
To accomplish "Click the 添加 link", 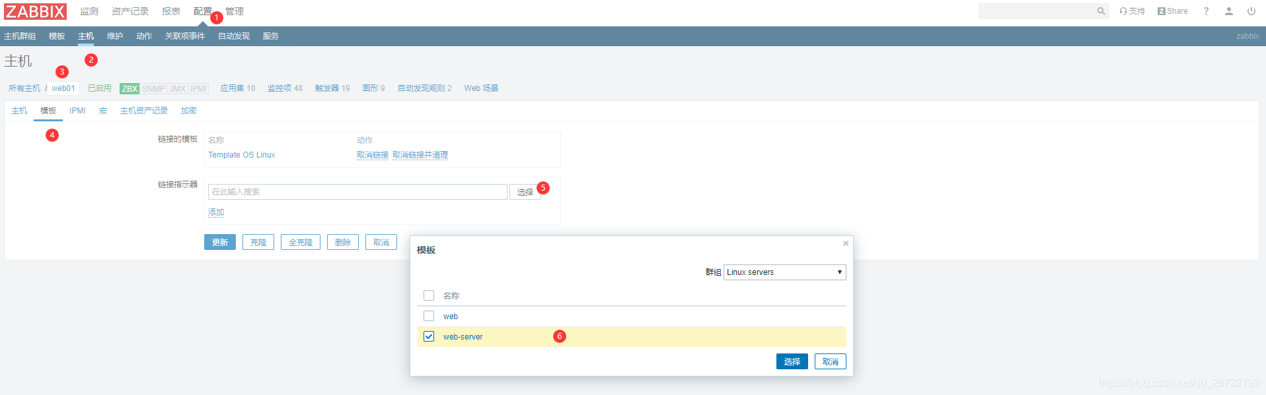I will [216, 212].
